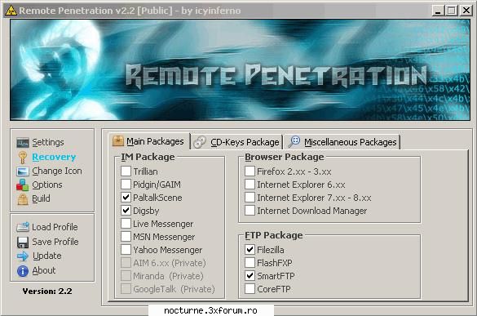Click the Save Profile floppy disk icon
Screen dimensions: 477x316
[x=23, y=242]
